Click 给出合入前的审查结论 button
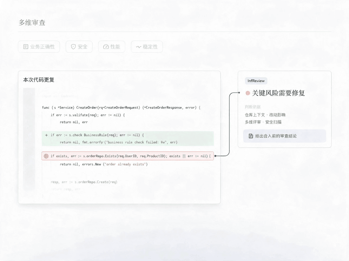The width and height of the screenshot is (349, 261). (x=285, y=136)
